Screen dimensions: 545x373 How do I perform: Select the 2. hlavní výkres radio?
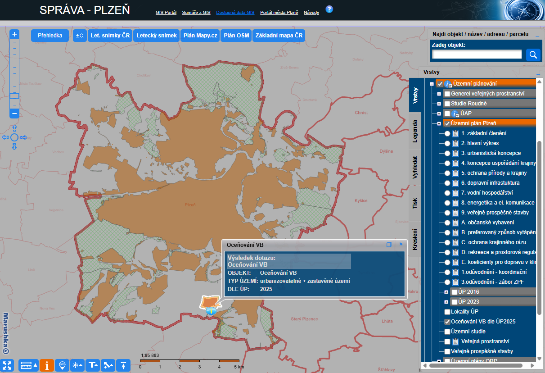[x=447, y=143]
